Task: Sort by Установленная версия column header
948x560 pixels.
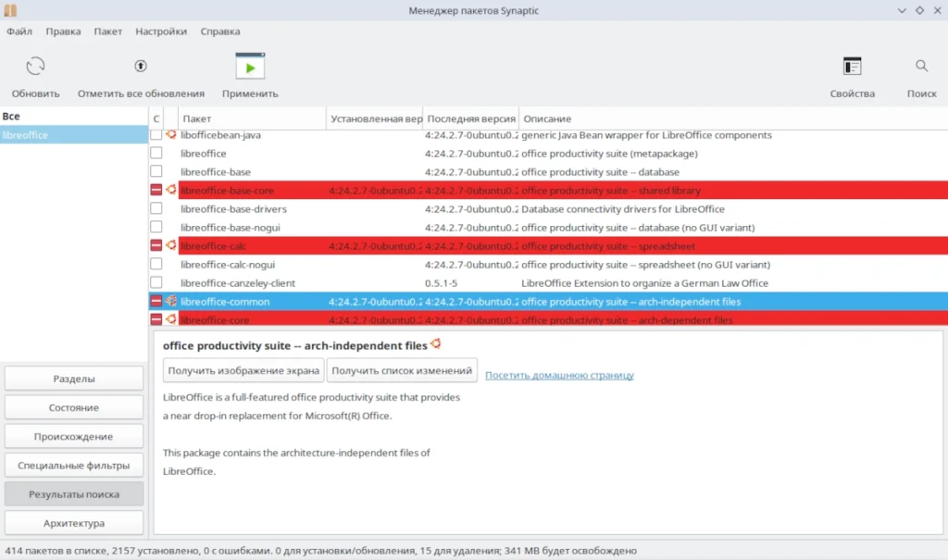Action: [x=374, y=118]
